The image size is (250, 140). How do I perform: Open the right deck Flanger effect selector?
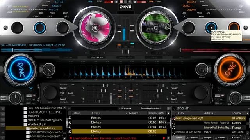tap(175, 88)
